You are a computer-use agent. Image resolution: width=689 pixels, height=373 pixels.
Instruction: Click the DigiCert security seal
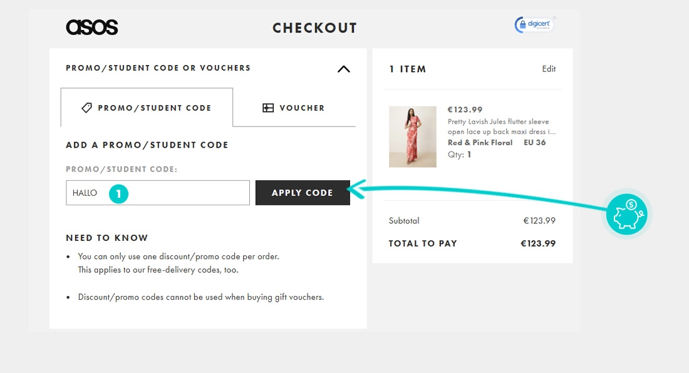pyautogui.click(x=533, y=24)
